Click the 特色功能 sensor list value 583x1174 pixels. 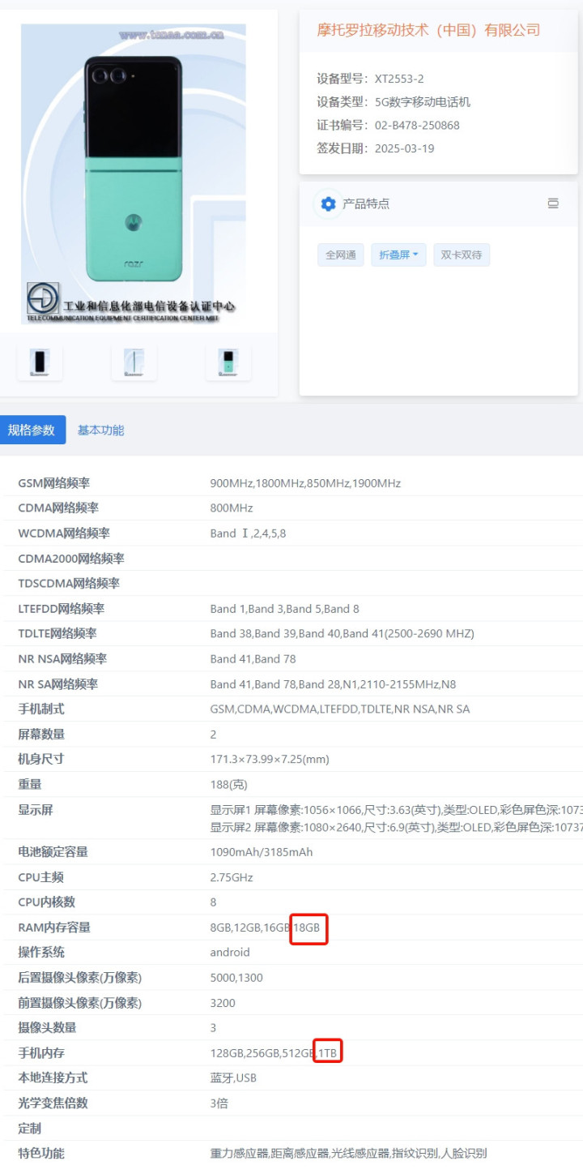(348, 1154)
